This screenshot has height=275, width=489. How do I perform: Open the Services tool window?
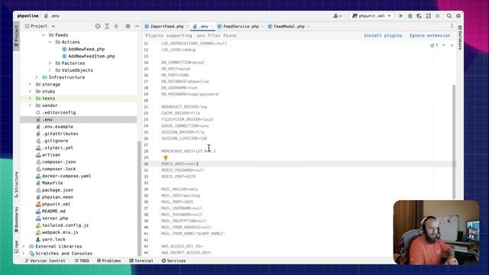pos(173,260)
